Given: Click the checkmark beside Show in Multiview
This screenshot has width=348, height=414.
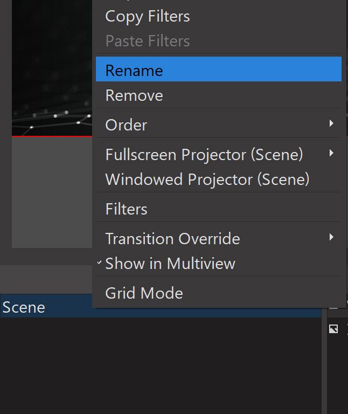Looking at the screenshot, I should (100, 263).
